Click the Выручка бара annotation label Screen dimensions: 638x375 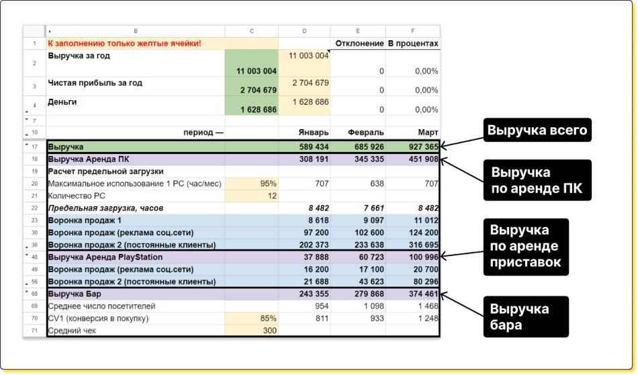pyautogui.click(x=528, y=317)
